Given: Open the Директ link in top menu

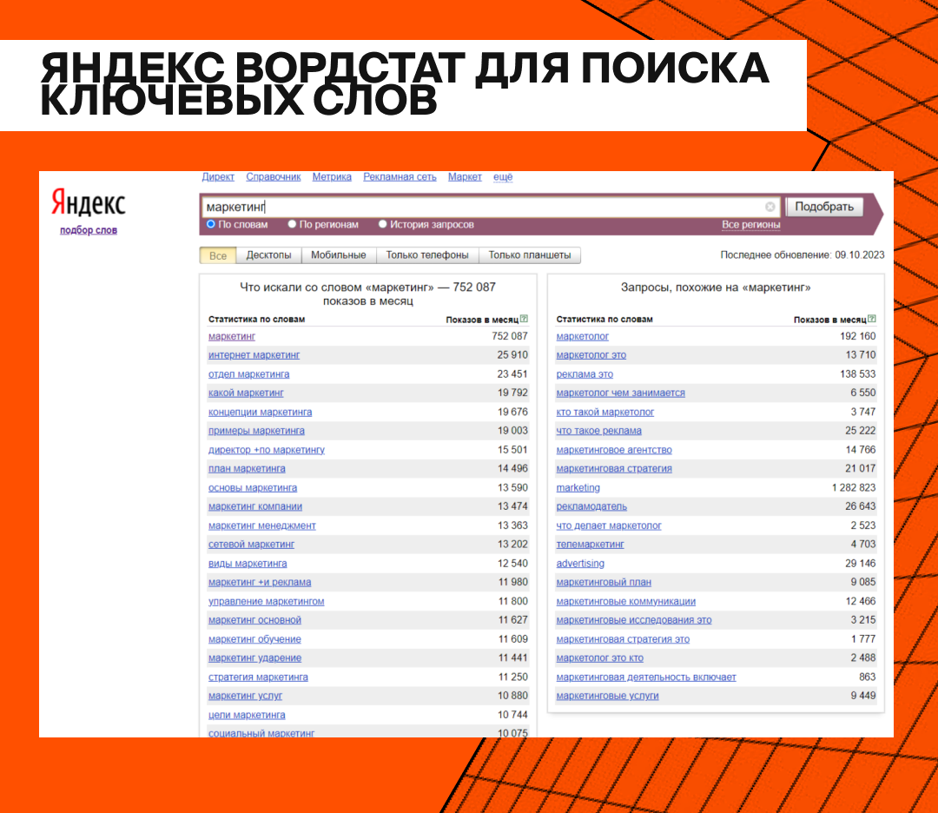Looking at the screenshot, I should 218,177.
